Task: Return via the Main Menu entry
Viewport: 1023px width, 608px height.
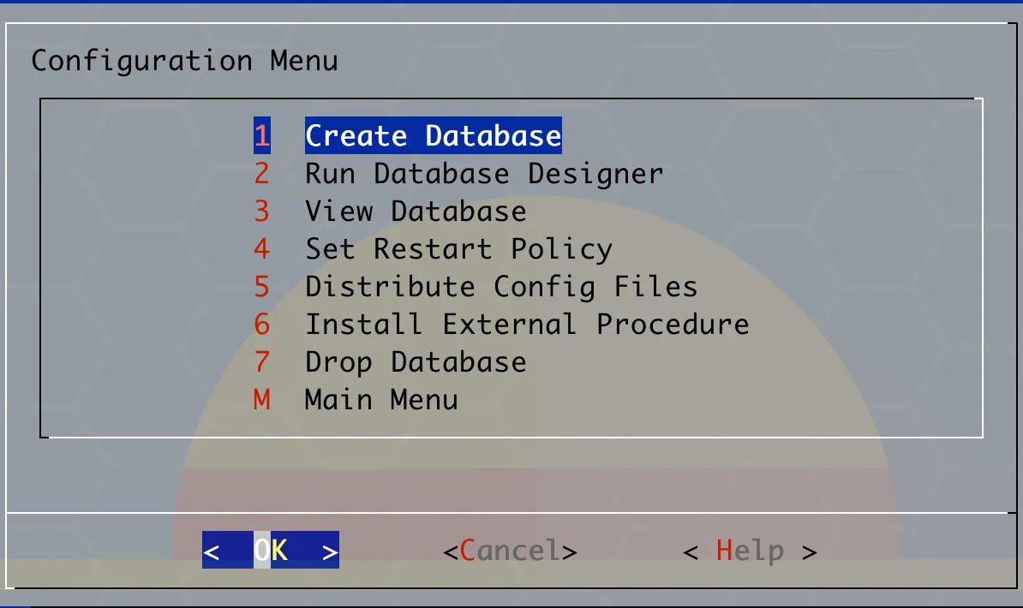Action: pos(381,400)
